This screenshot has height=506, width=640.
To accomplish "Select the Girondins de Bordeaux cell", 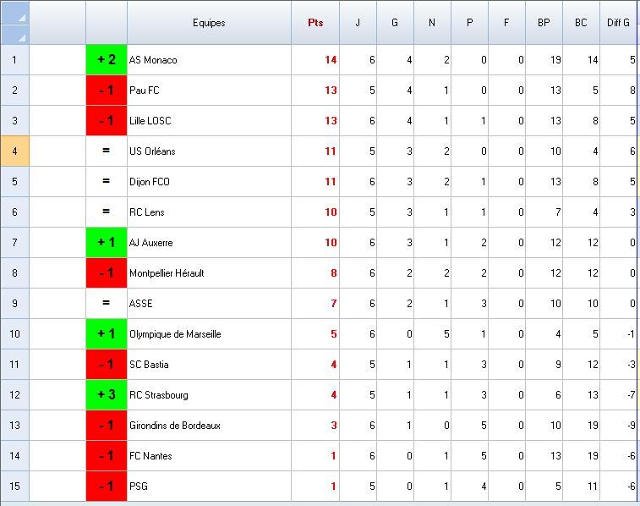I will [x=209, y=426].
